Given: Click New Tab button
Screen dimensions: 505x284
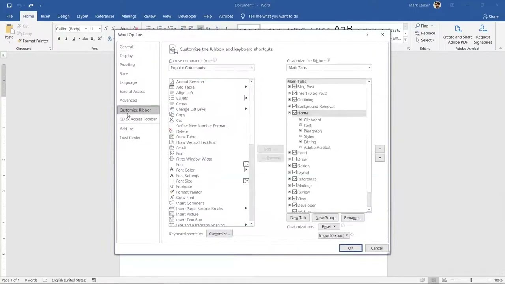Looking at the screenshot, I should pos(298,218).
